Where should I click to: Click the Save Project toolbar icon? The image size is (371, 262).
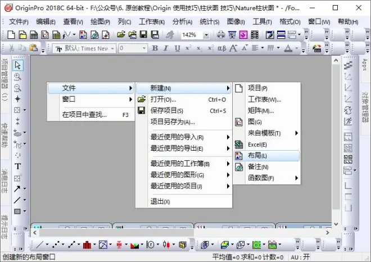coord(143,35)
